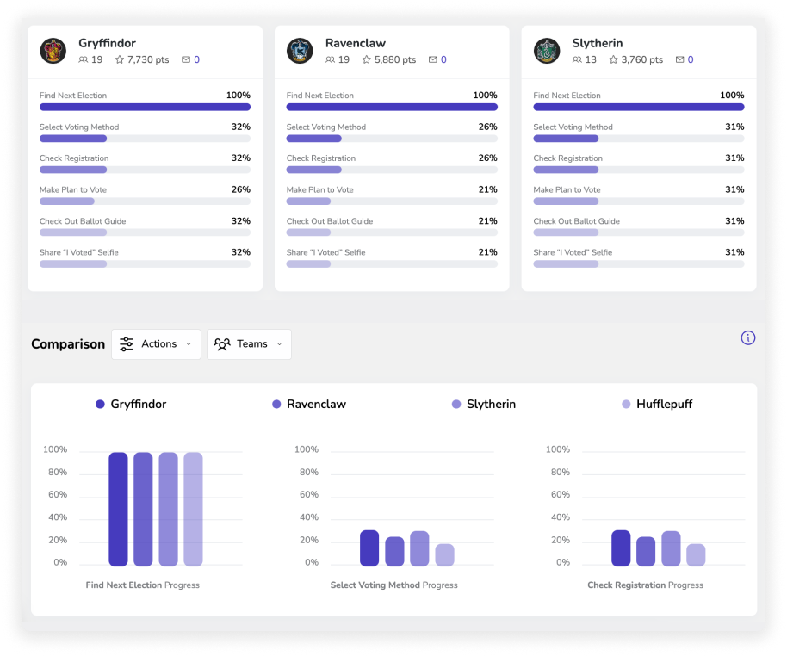Viewport: 787px width, 656px height.
Task: Expand the Actions dropdown chevron
Action: [x=189, y=343]
